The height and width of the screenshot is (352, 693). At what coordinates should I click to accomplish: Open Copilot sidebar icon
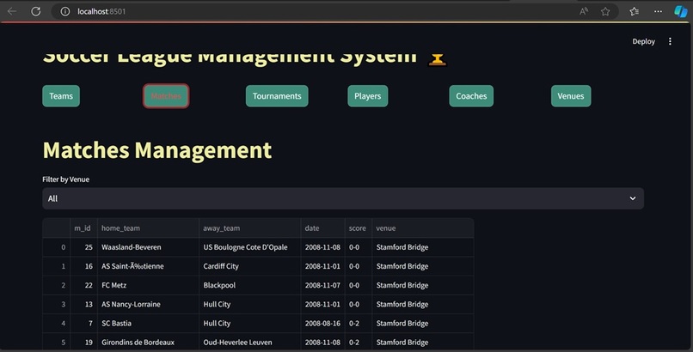pos(681,11)
